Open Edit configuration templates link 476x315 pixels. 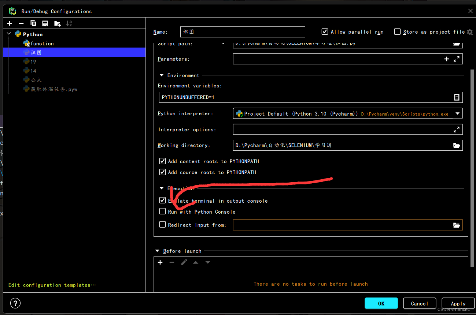(52, 285)
